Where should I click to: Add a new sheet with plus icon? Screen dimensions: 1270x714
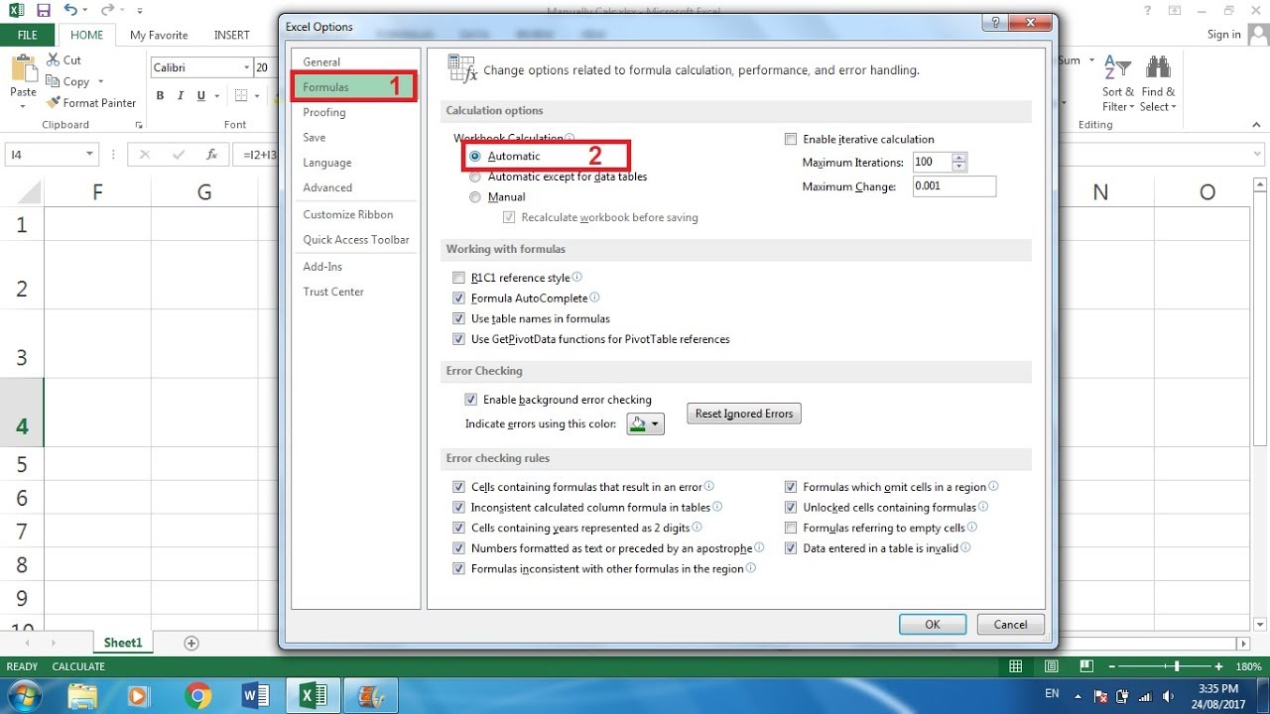(191, 643)
